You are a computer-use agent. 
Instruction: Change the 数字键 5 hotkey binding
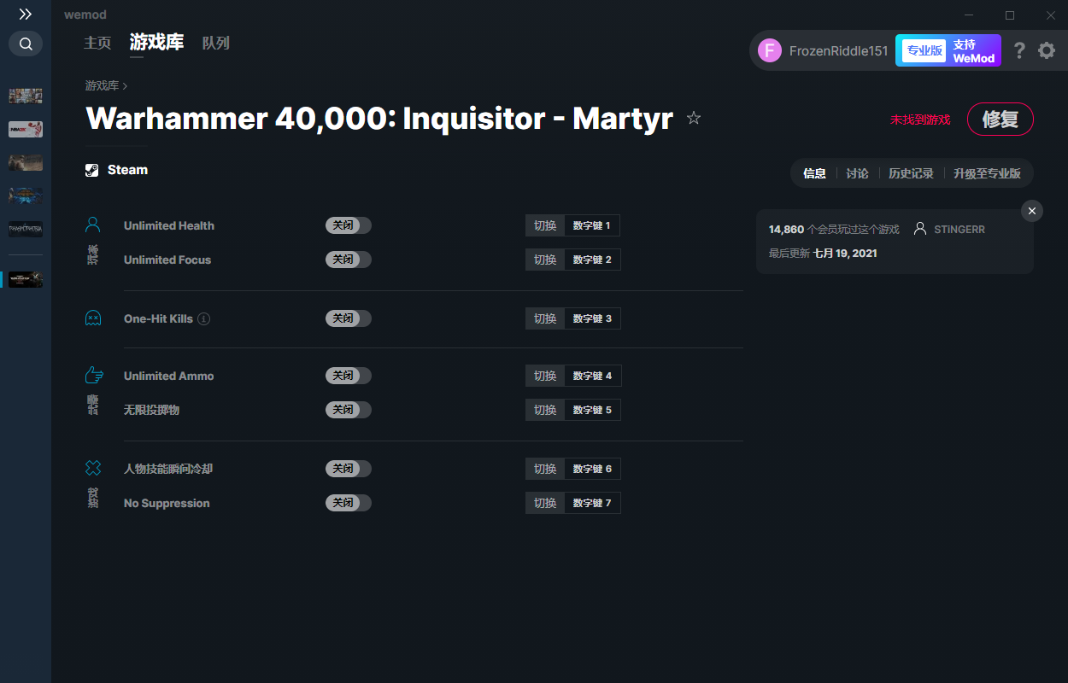point(592,410)
